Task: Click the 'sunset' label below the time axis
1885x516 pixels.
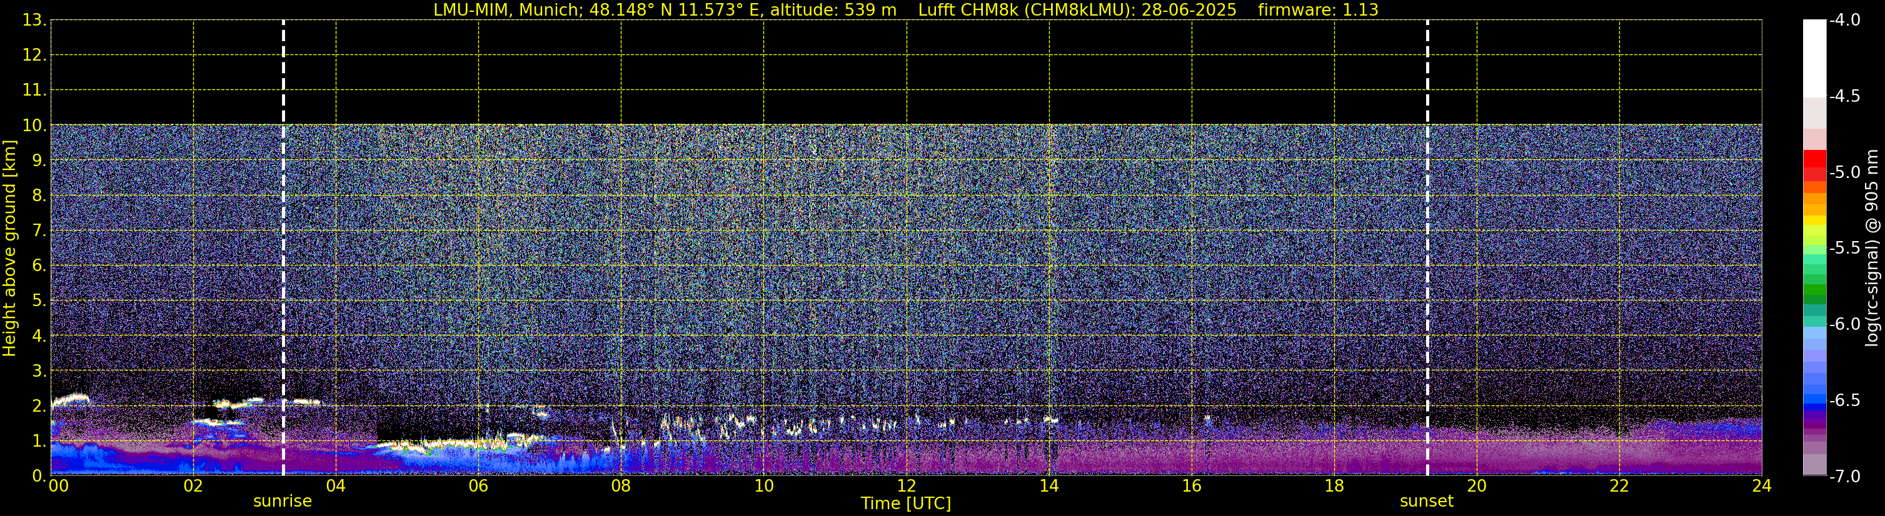Action: [1426, 502]
